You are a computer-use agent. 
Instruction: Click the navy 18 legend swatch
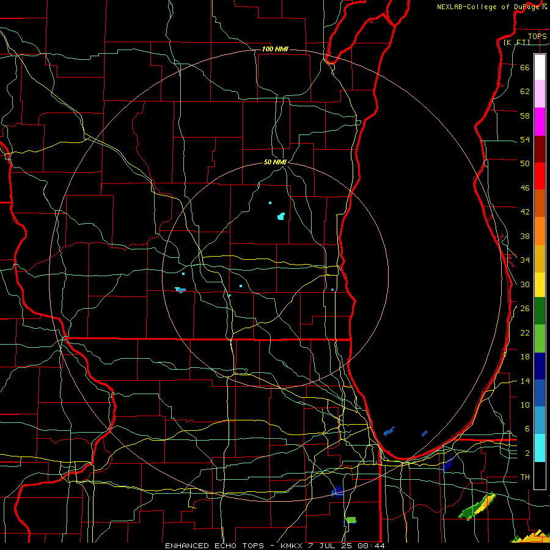pyautogui.click(x=540, y=366)
